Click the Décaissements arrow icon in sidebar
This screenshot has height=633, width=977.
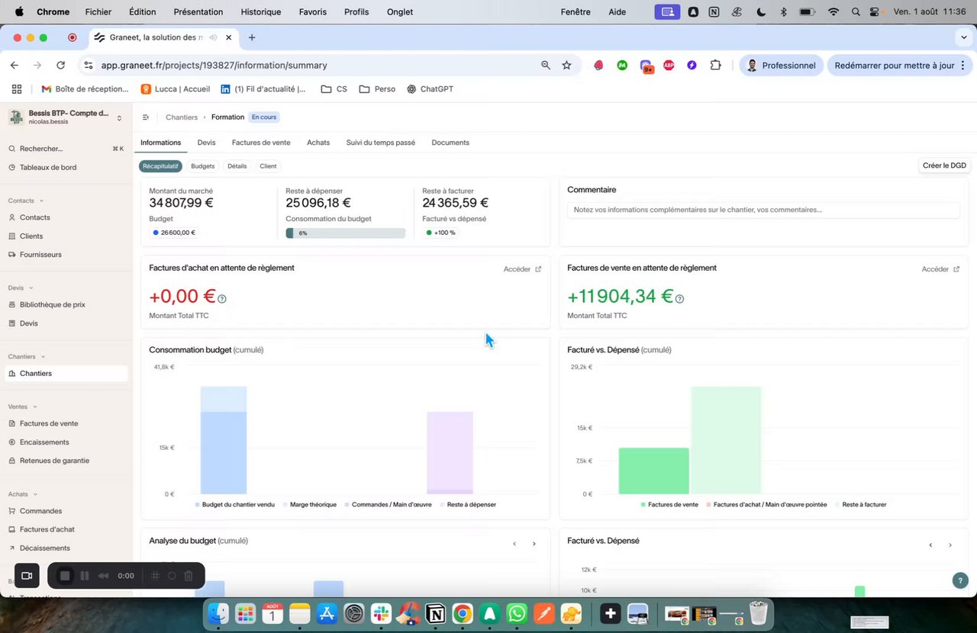[12, 548]
